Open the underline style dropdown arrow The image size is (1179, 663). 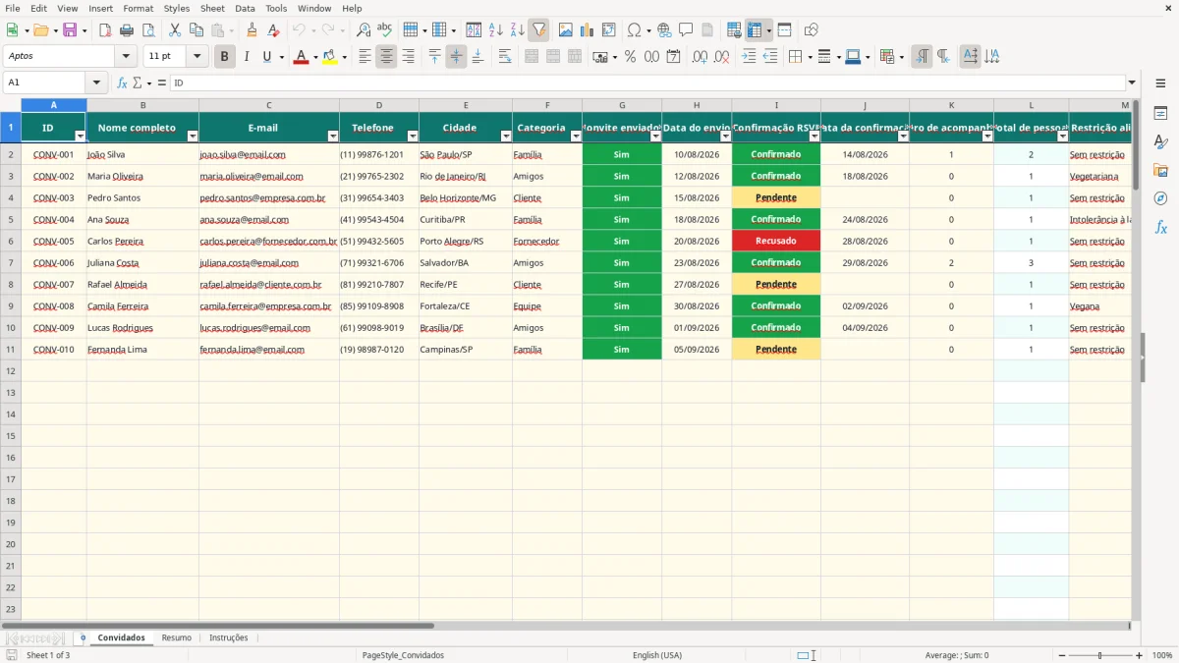coord(281,58)
